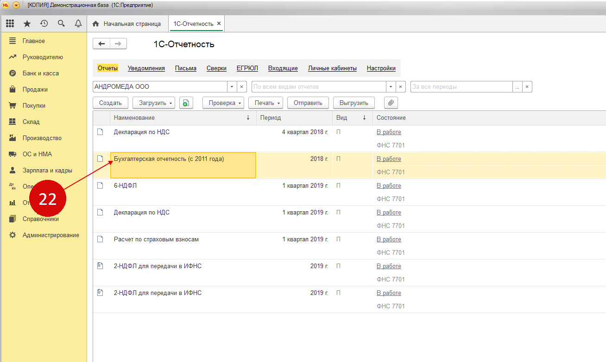Image resolution: width=606 pixels, height=362 pixels.
Task: Sort by the Состояние column header
Action: [489, 118]
